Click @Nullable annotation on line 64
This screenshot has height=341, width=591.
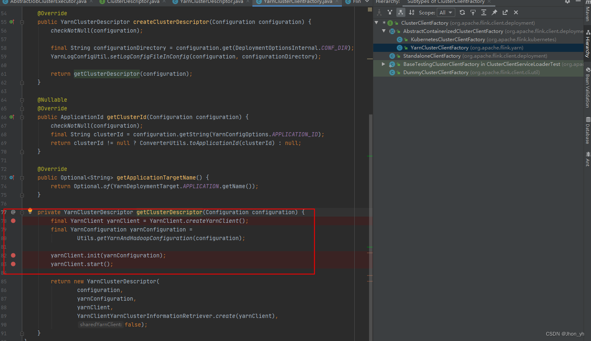(52, 100)
